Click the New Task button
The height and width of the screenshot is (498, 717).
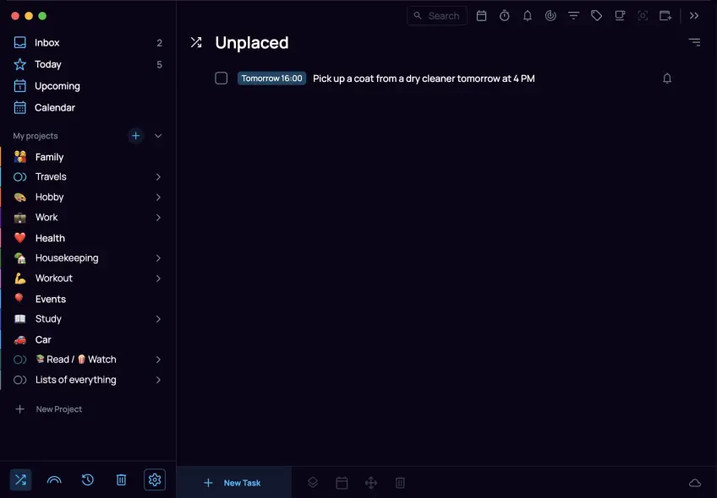tap(233, 483)
